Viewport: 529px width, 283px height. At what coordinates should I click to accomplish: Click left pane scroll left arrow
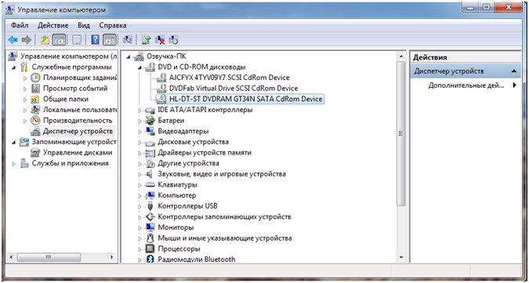click(x=11, y=257)
